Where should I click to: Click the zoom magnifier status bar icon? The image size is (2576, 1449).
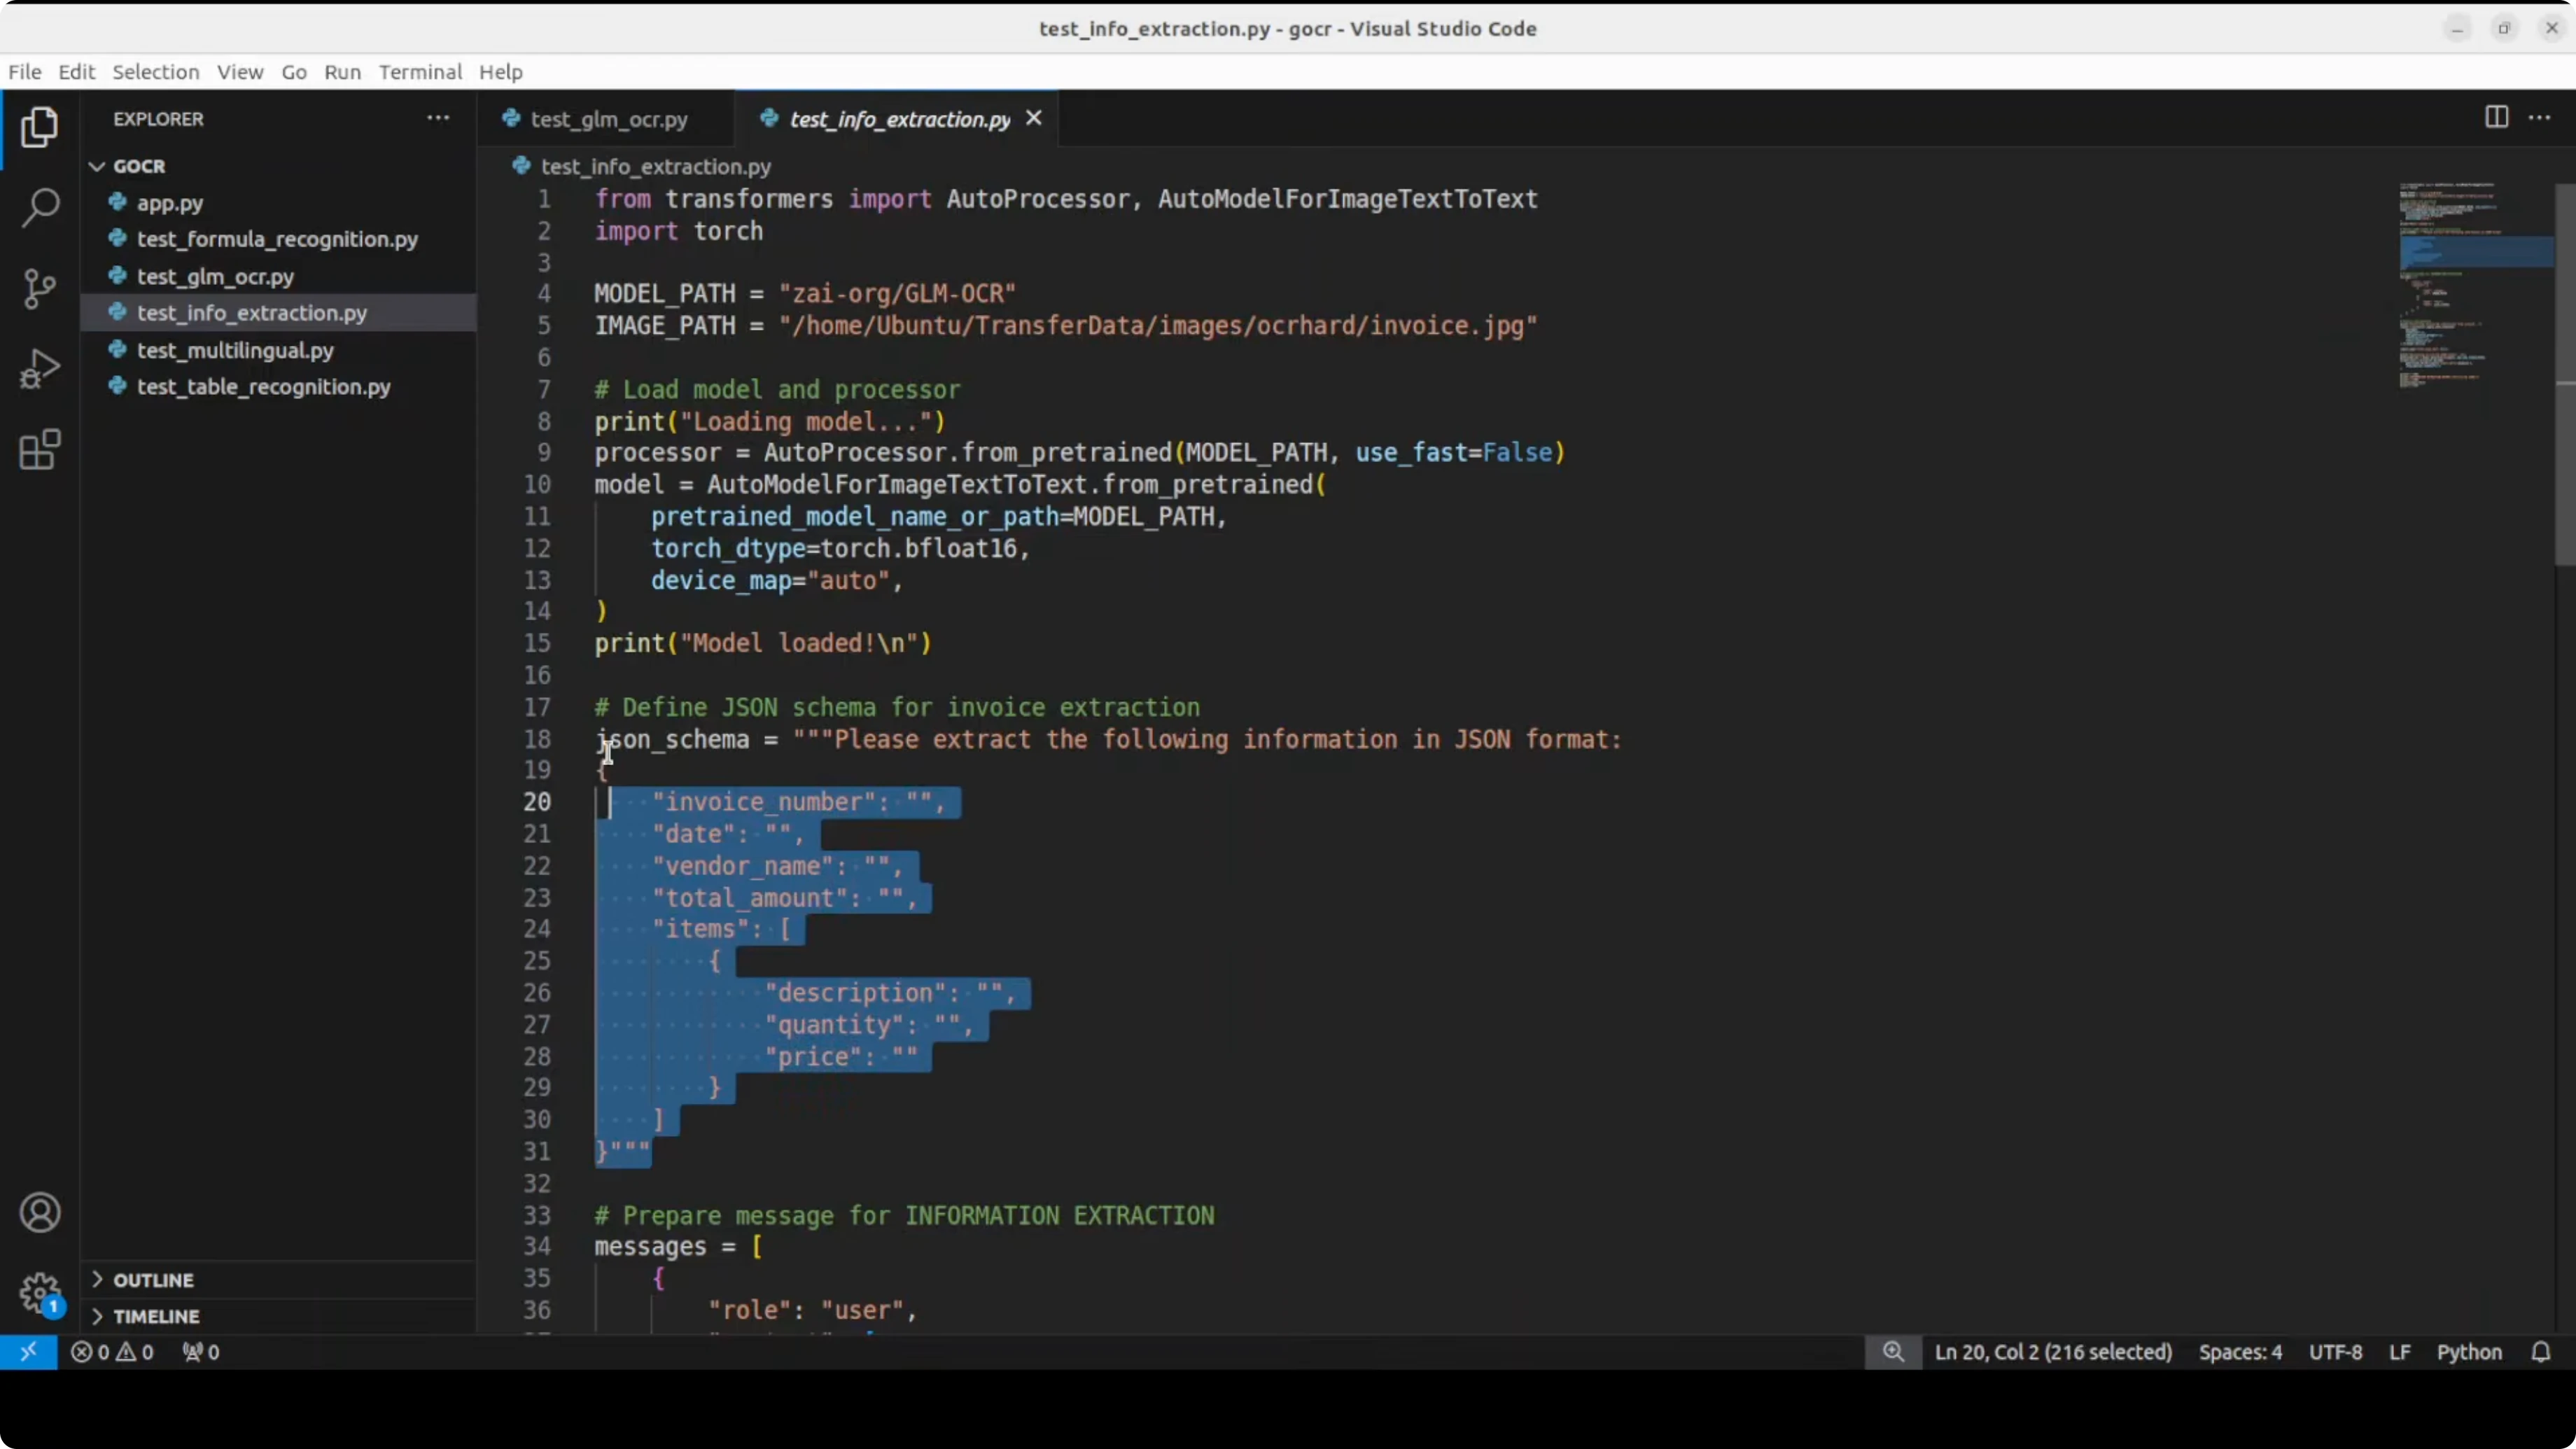(x=1893, y=1352)
